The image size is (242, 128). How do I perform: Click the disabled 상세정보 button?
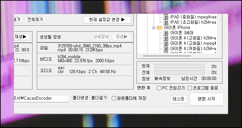pyautogui.click(x=101, y=37)
